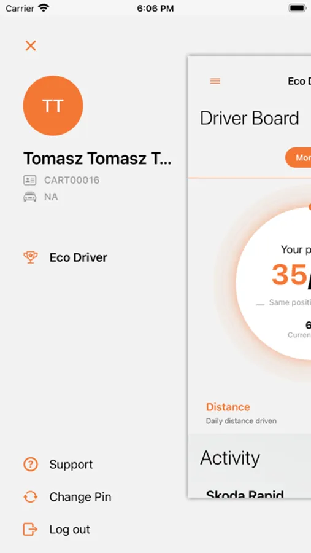Screen dimensions: 311x553
Task: Tap the hamburger menu icon in Driver Board
Action: coord(215,80)
